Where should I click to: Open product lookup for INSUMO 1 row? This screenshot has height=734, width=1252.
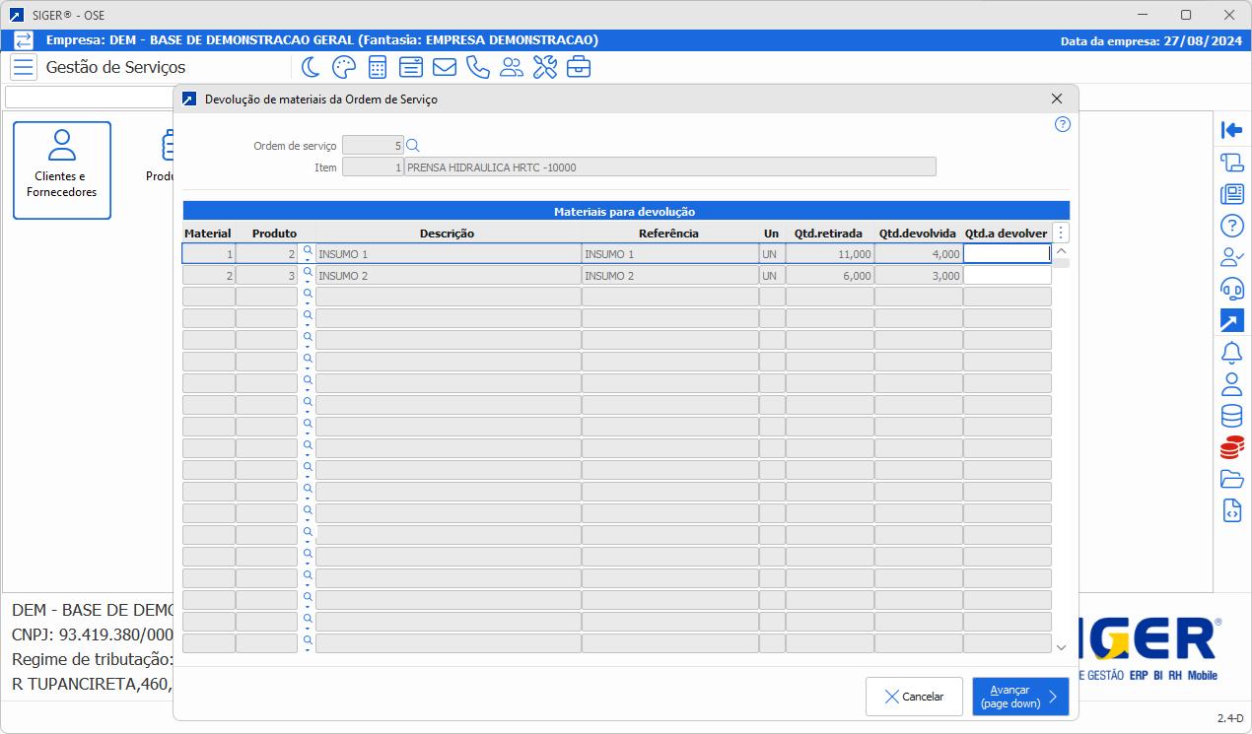coord(308,251)
